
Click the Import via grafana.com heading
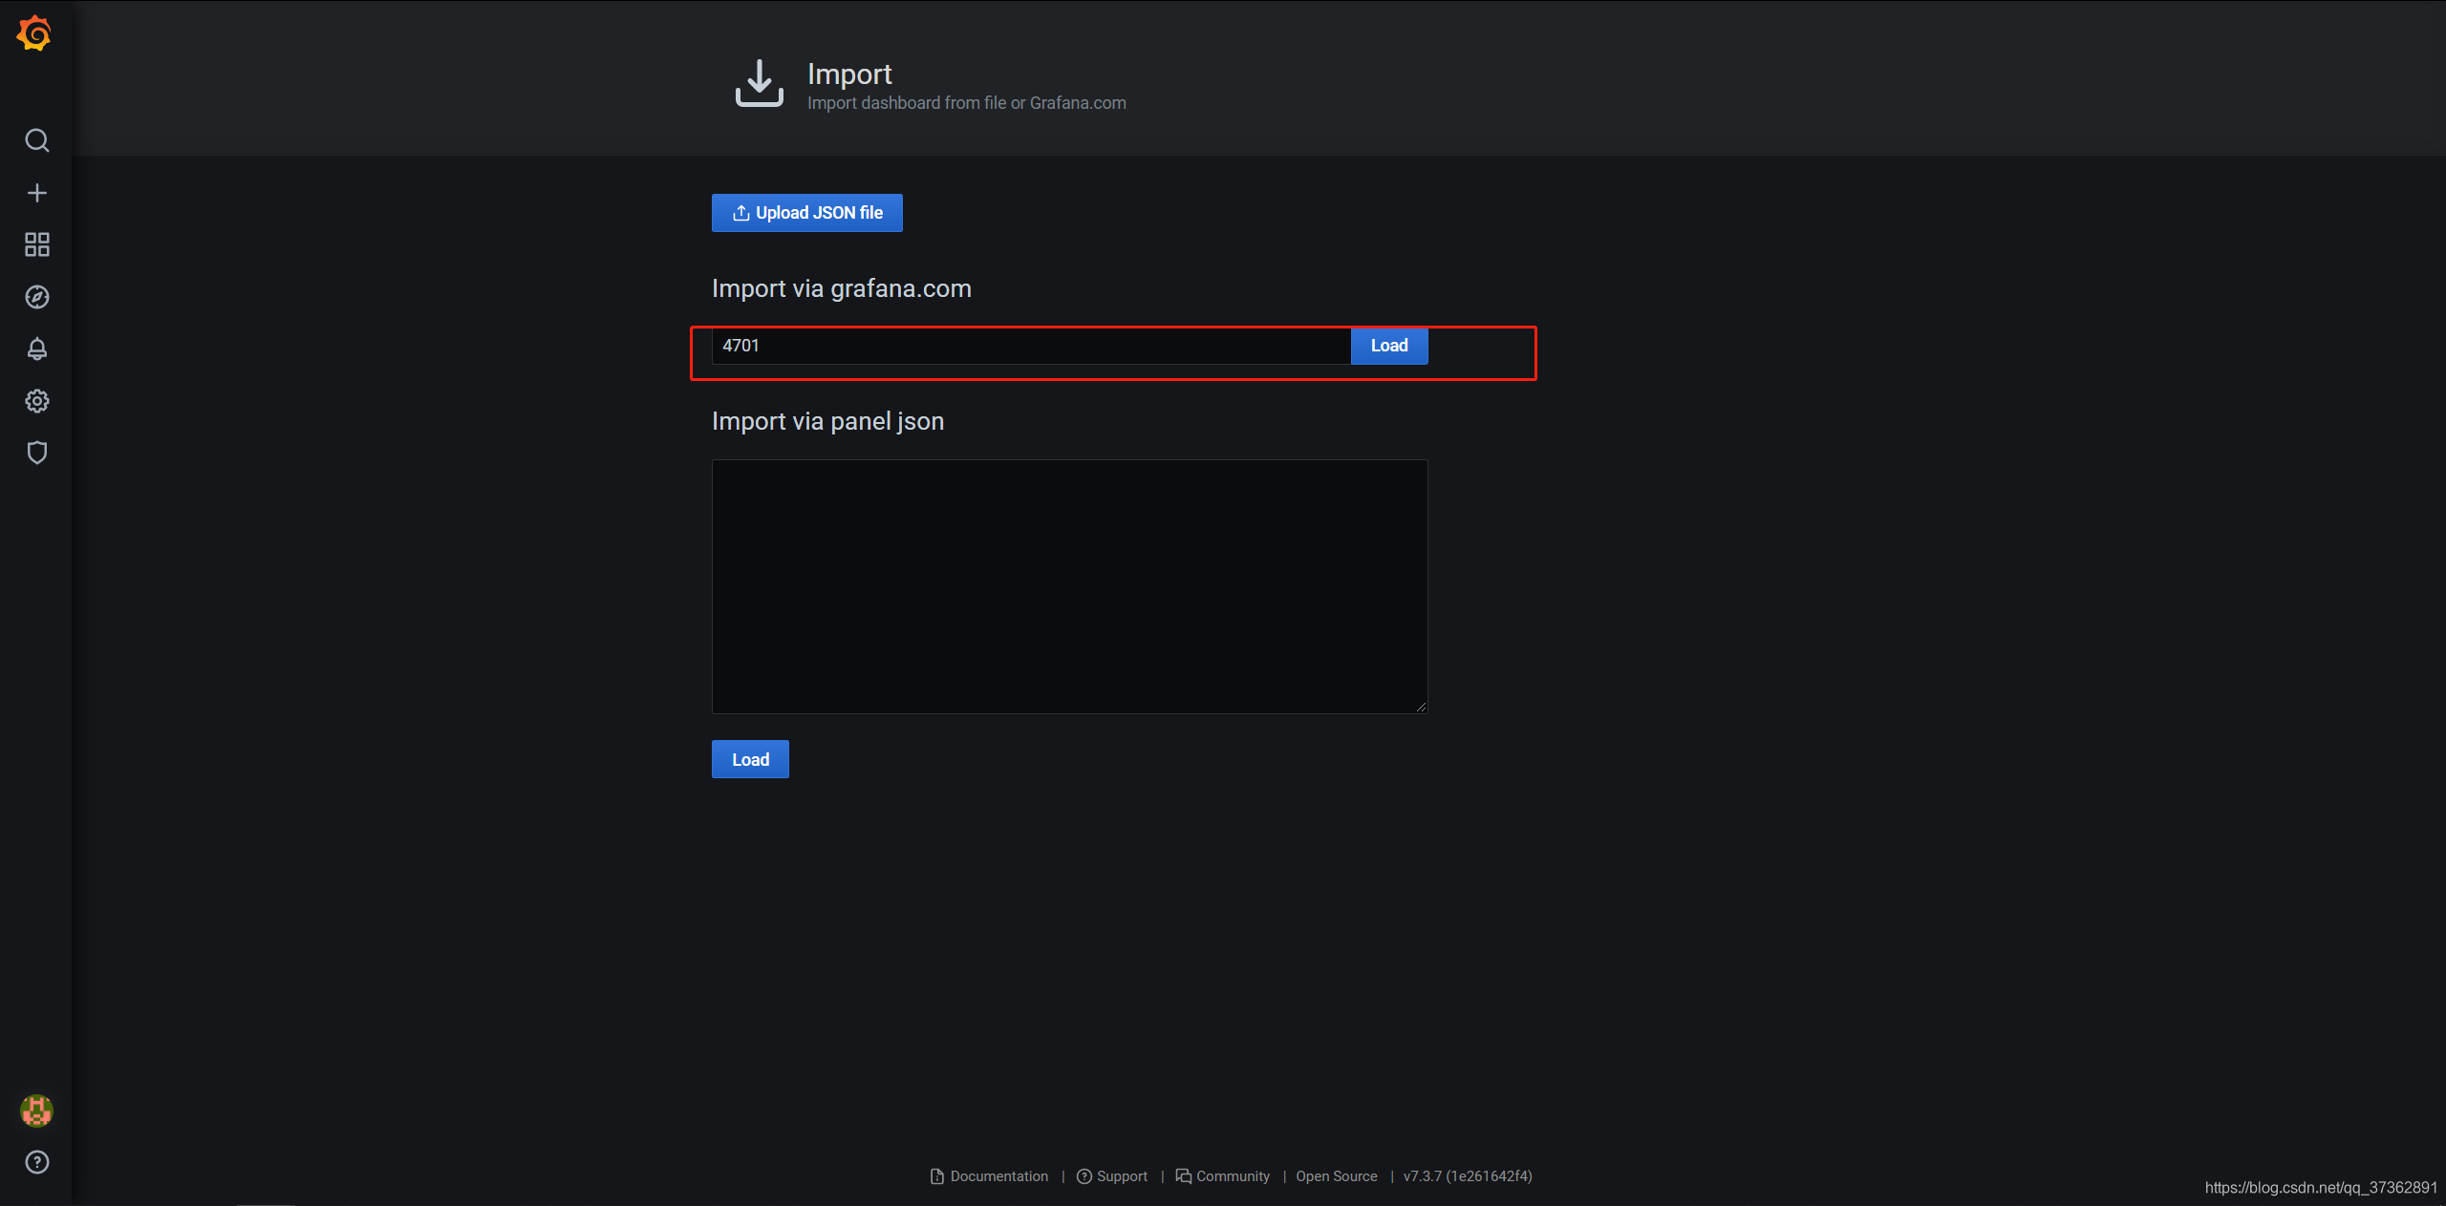coord(841,288)
